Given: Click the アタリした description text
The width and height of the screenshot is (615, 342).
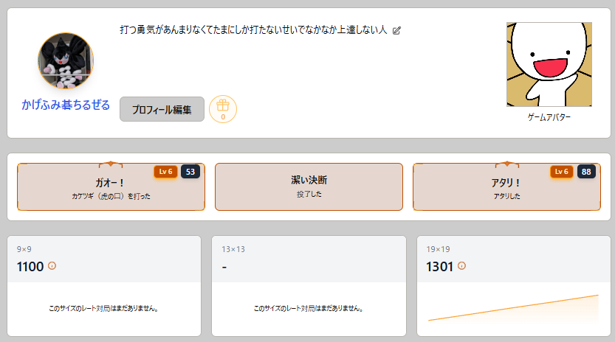Looking at the screenshot, I should (506, 196).
